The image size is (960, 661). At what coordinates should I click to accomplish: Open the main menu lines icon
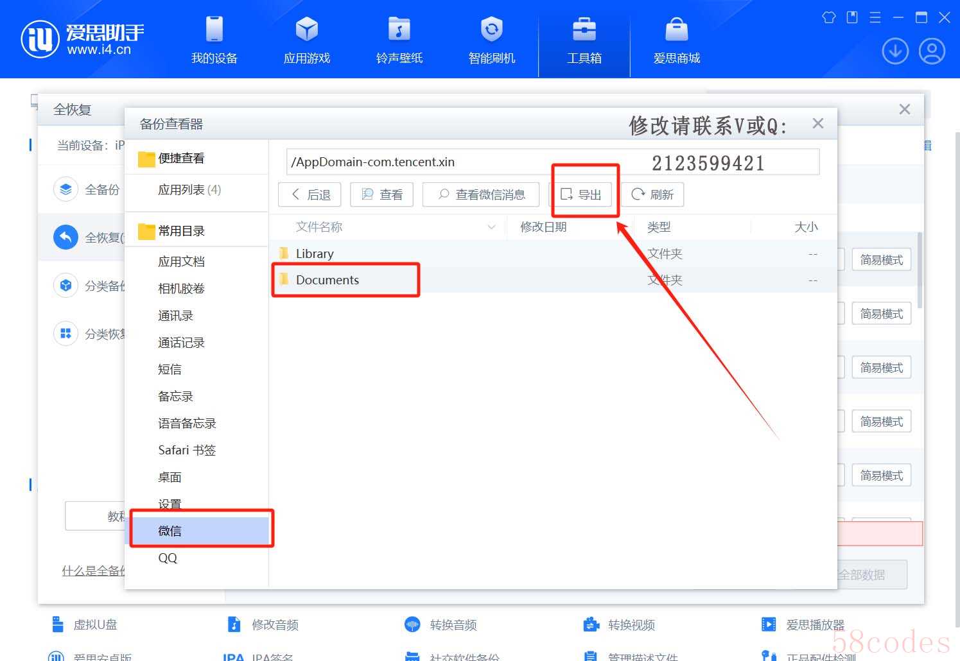coord(875,17)
